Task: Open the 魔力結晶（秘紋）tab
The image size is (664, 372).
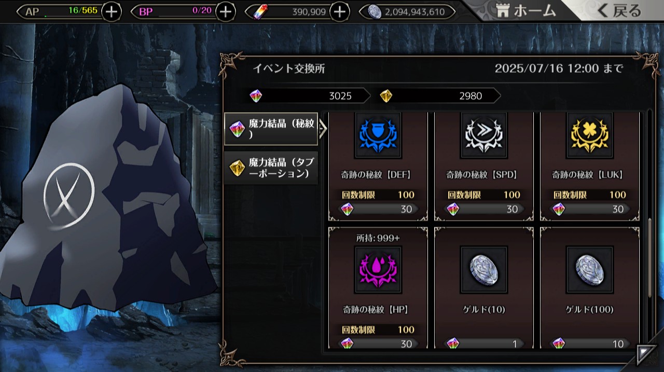Action: coord(271,129)
